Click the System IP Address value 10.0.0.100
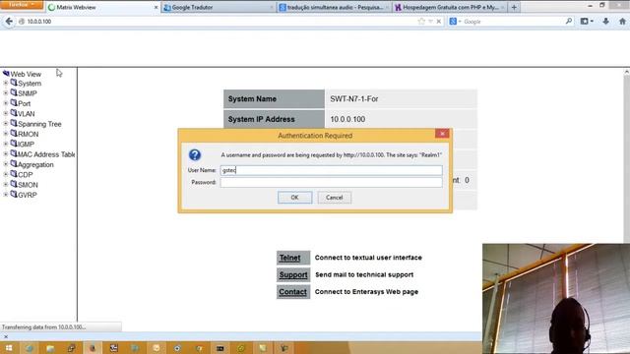This screenshot has width=630, height=354. 347,119
